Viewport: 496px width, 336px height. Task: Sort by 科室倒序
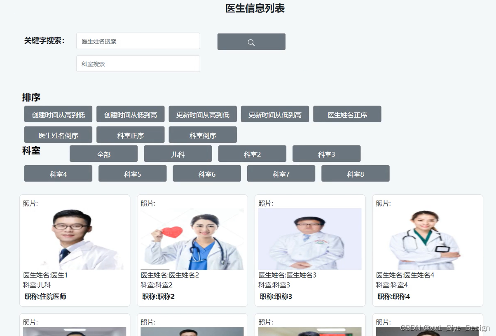203,135
